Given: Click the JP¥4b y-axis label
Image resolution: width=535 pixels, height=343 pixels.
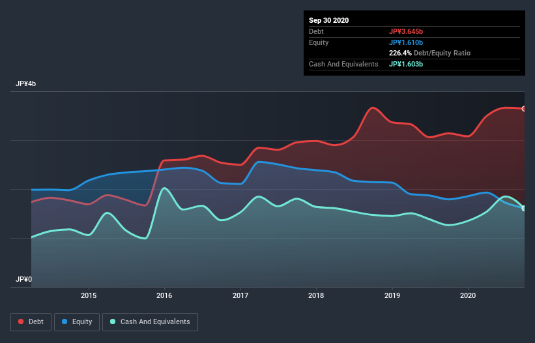Looking at the screenshot, I should (25, 83).
